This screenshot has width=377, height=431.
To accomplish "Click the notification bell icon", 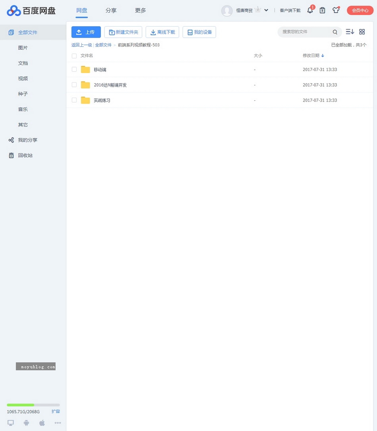I will [x=310, y=10].
